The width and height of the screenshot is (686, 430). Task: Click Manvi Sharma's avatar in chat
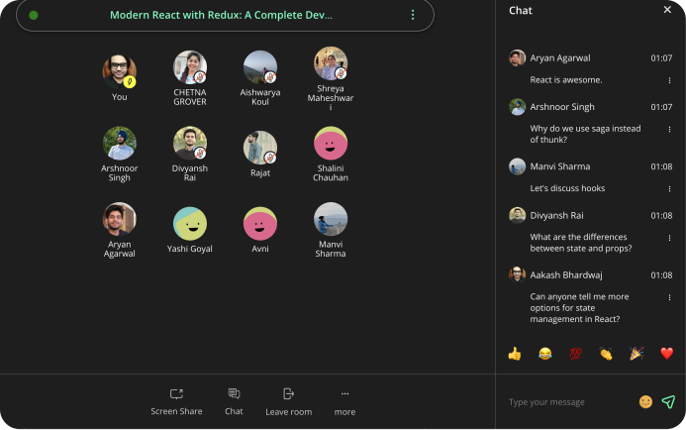(517, 166)
